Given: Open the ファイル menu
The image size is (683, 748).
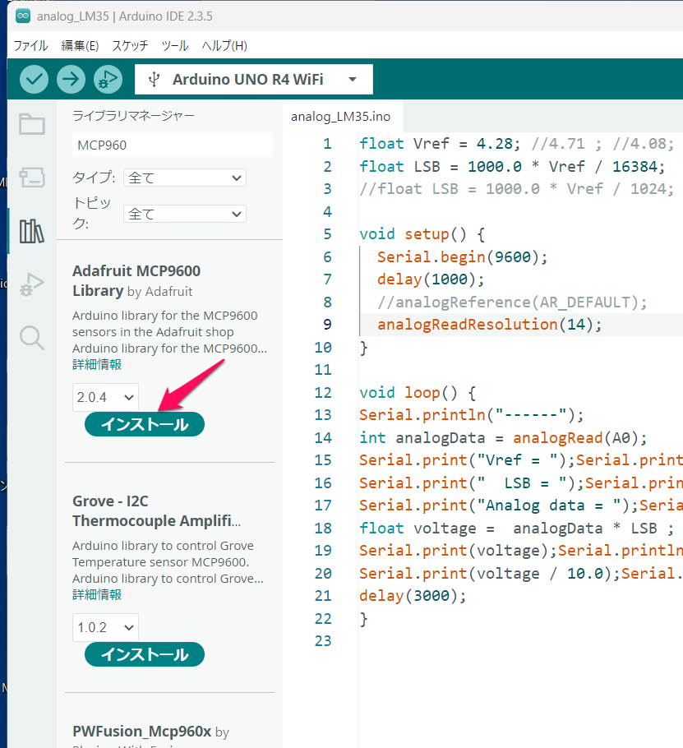Looking at the screenshot, I should (x=30, y=46).
